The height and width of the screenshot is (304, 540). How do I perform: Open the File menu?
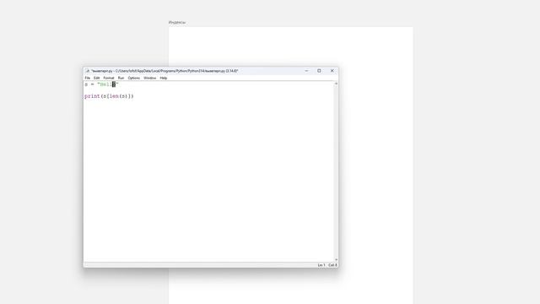coord(88,78)
